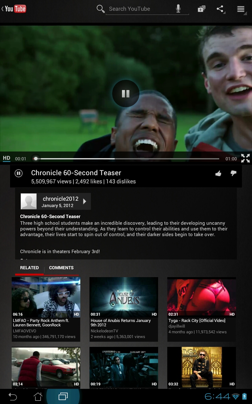Open Android recent apps button
The image size is (252, 404).
tap(63, 396)
